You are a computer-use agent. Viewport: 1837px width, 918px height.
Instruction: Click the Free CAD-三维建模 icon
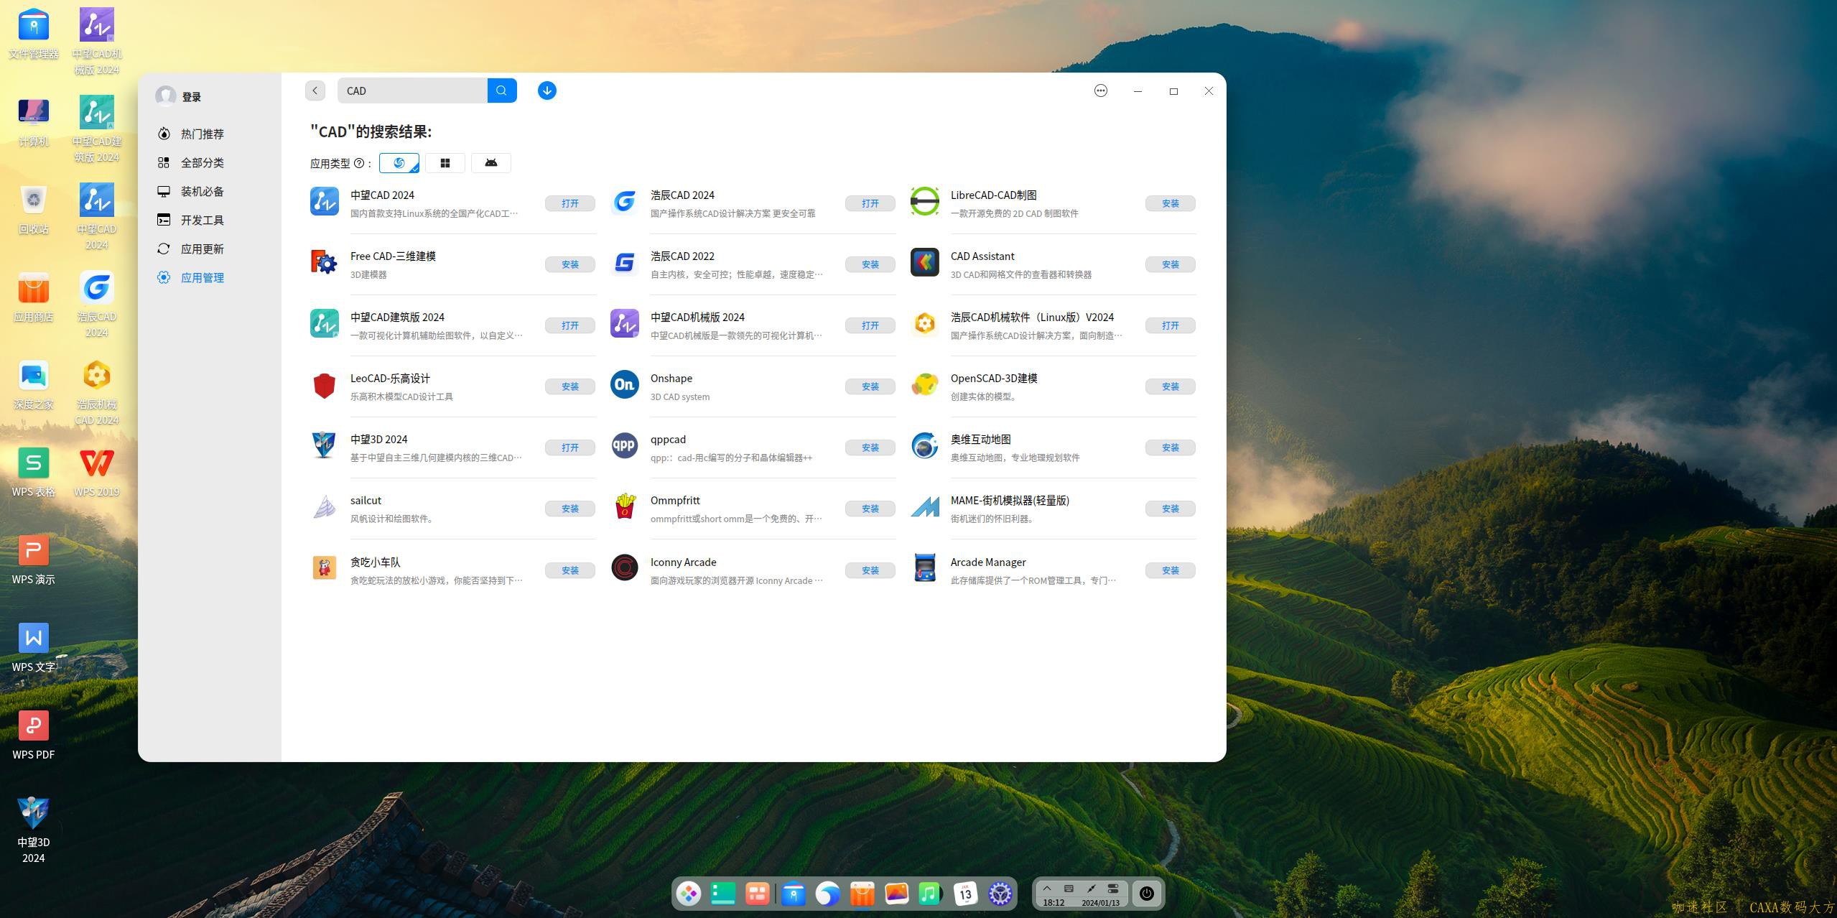tap(324, 262)
